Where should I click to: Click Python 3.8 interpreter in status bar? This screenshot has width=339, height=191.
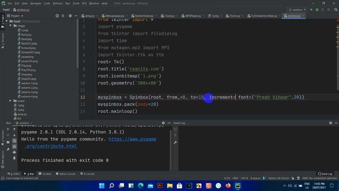(279, 178)
